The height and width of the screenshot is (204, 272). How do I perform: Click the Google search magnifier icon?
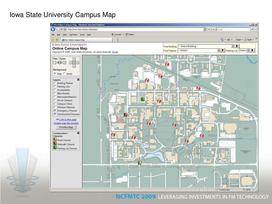[x=252, y=29]
